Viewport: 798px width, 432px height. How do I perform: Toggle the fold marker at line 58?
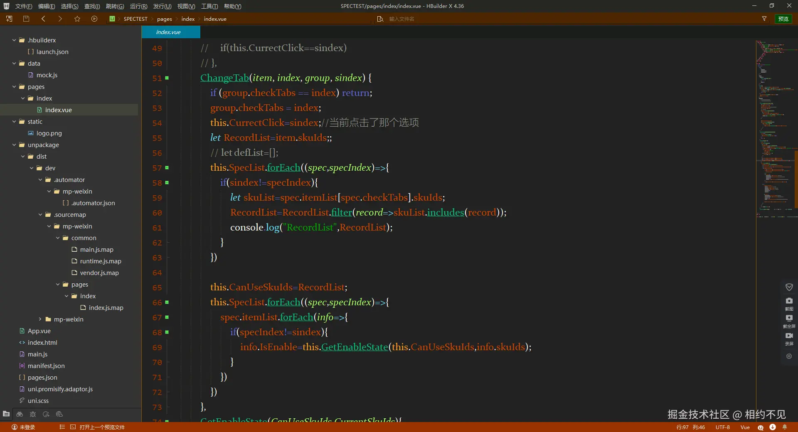click(167, 182)
